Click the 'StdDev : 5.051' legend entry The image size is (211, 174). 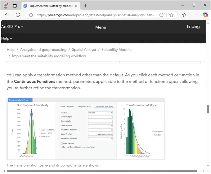[46, 133]
